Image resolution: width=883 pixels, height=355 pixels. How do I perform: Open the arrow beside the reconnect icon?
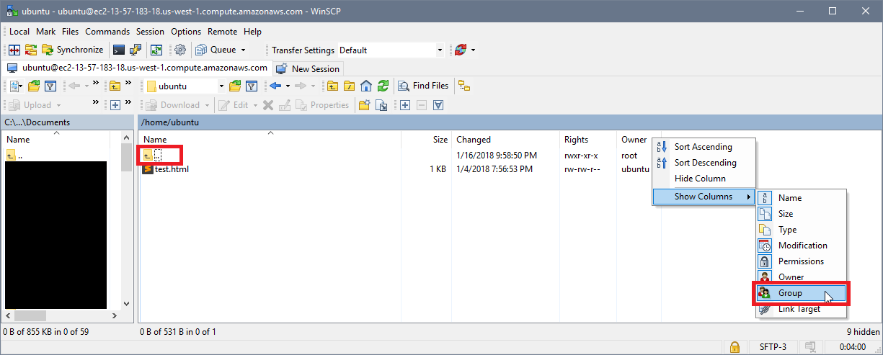[474, 50]
